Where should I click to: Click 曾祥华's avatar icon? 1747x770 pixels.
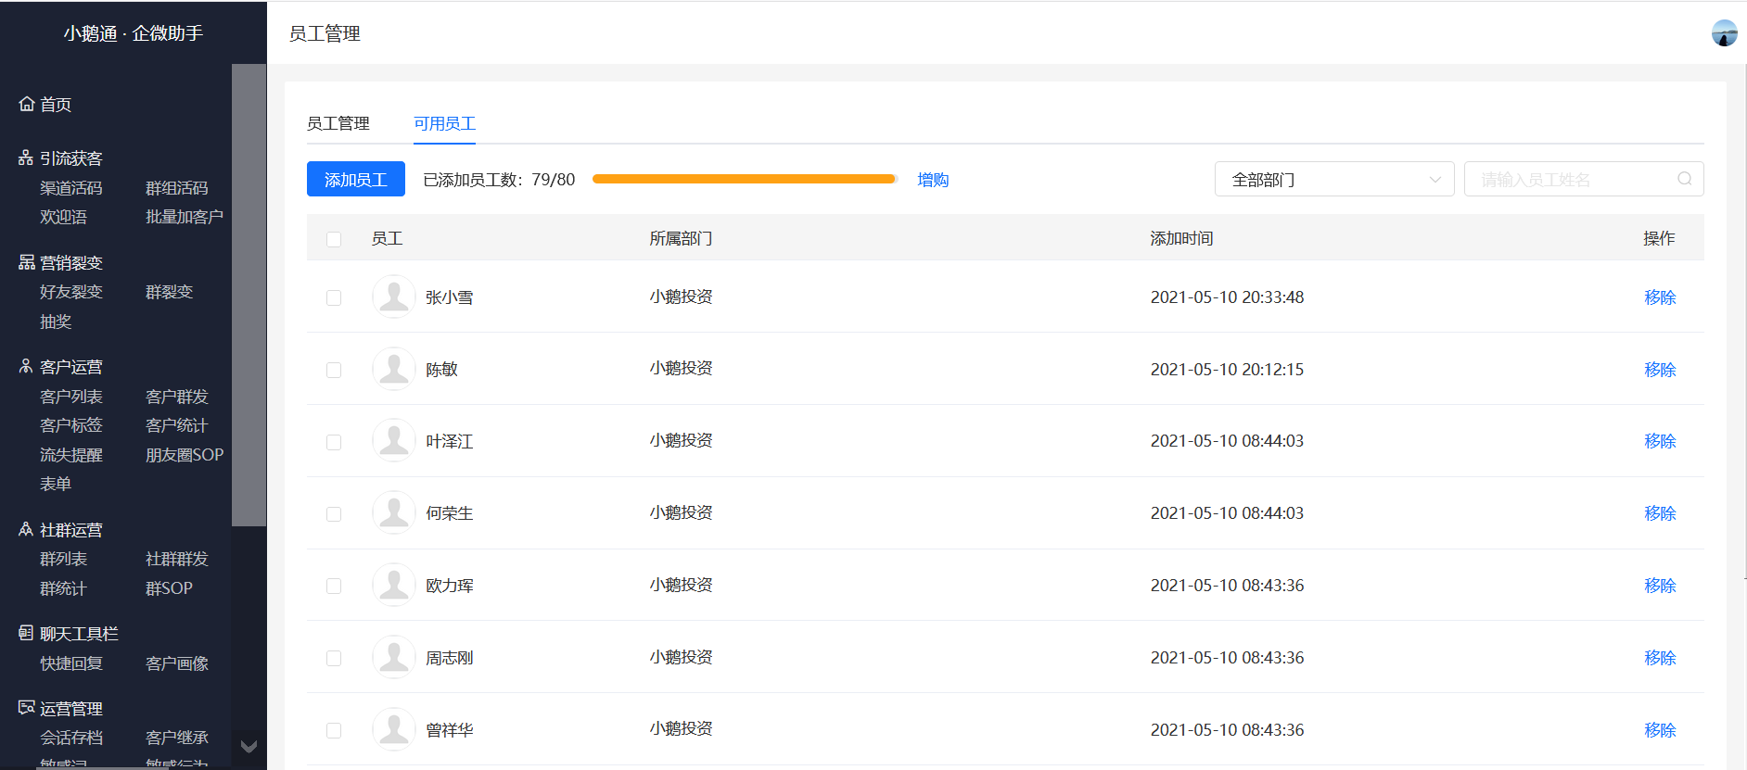[394, 729]
